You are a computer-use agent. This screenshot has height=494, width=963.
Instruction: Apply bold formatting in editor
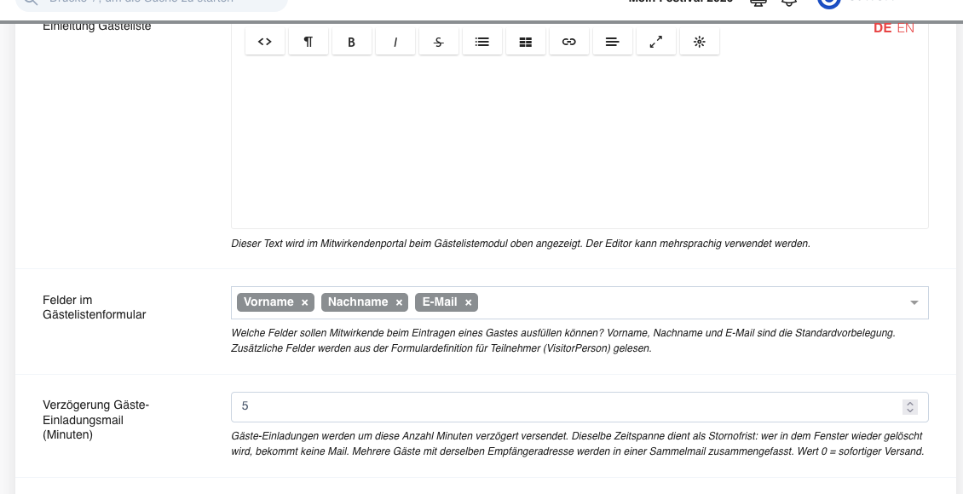352,42
